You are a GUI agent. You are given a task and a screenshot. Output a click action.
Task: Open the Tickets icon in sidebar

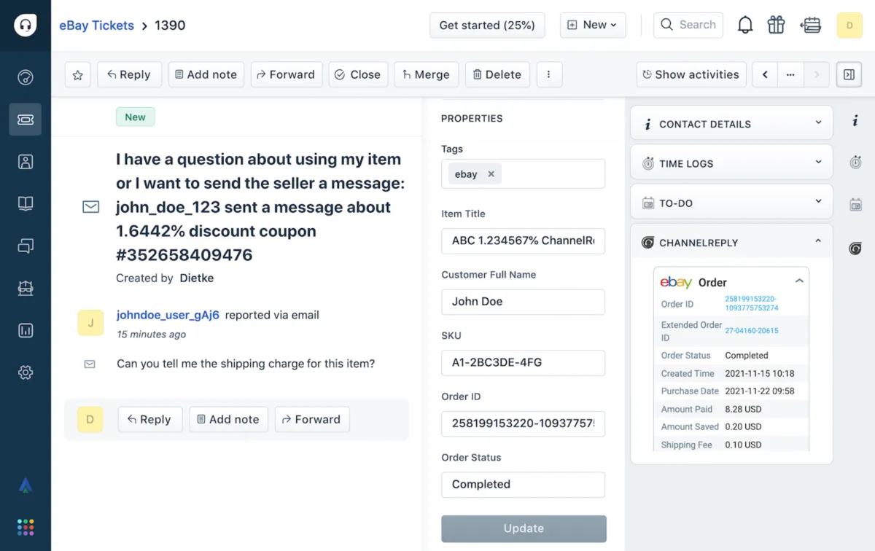(26, 120)
